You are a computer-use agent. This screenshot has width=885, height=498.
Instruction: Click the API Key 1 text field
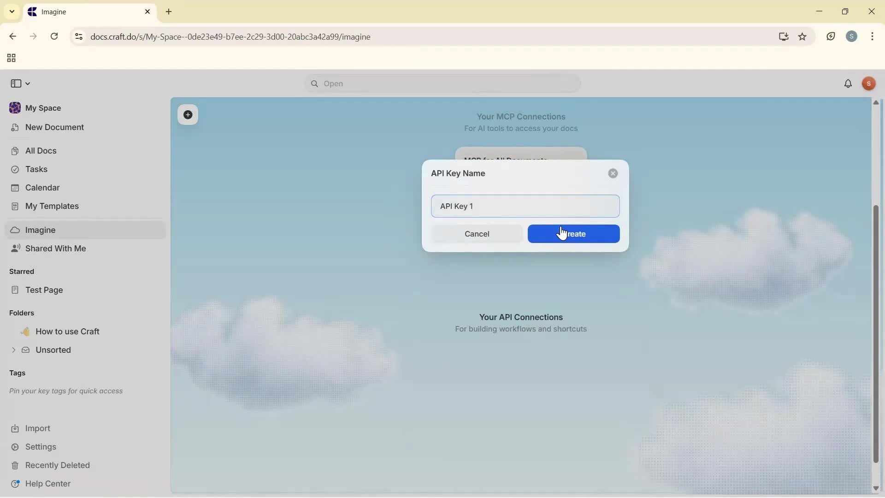(x=525, y=206)
